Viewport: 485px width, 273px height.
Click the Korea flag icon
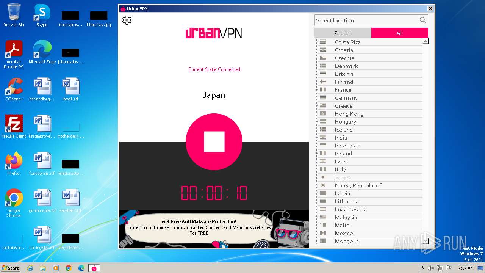(x=323, y=185)
